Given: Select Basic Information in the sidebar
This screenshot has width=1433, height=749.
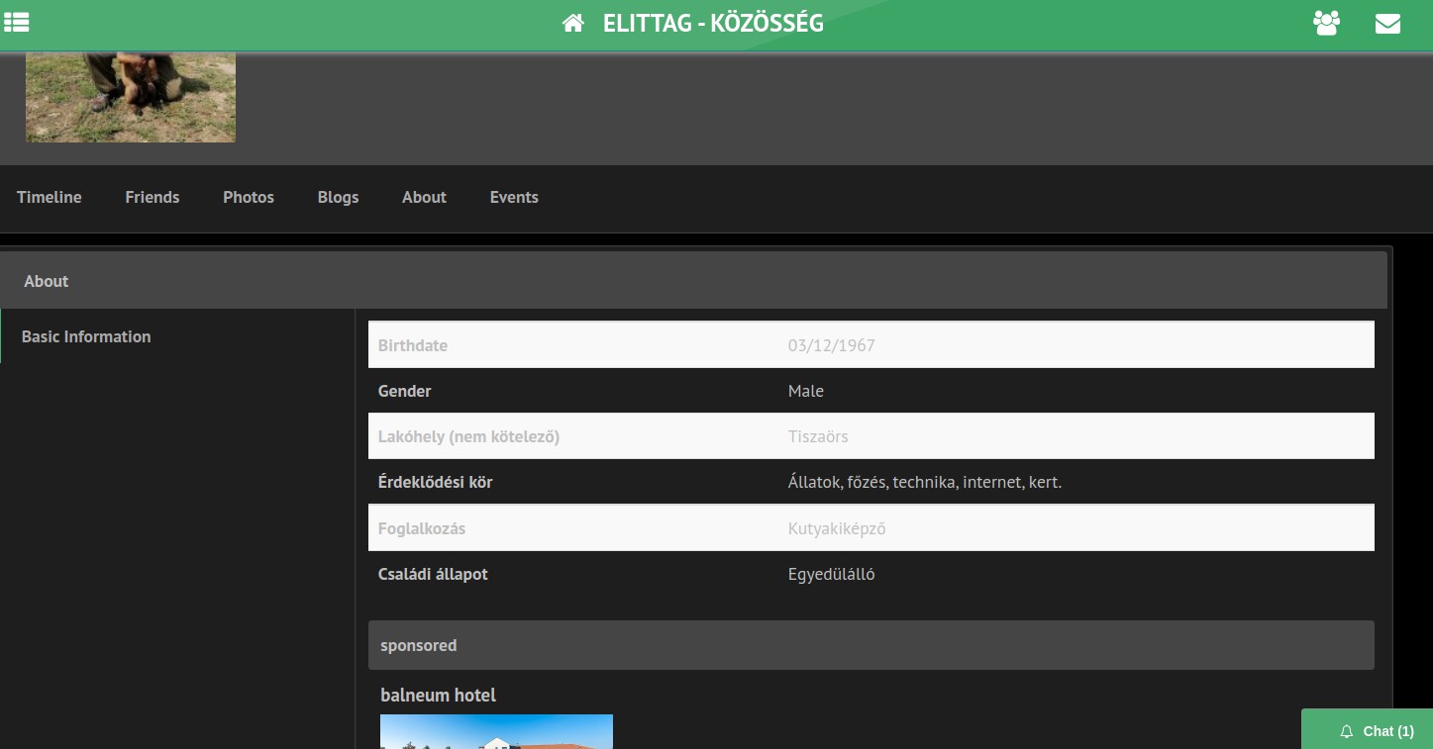Looking at the screenshot, I should click(x=86, y=336).
